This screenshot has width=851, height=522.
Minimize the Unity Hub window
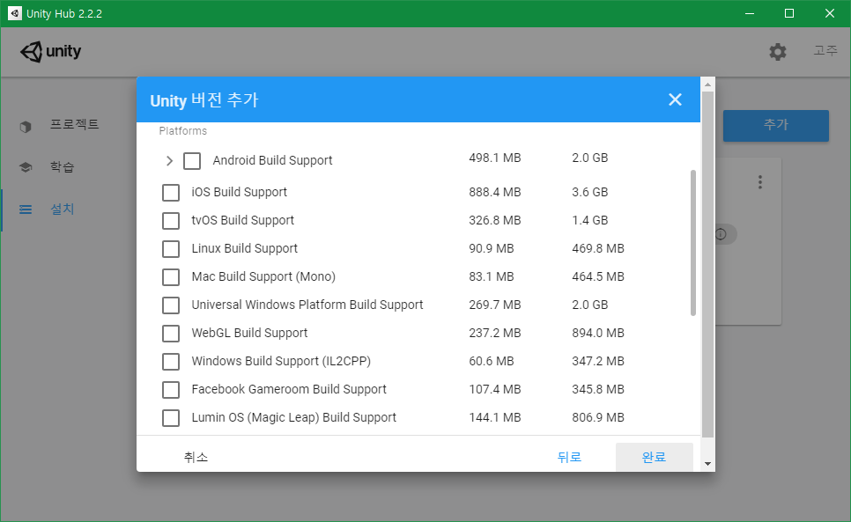(750, 13)
